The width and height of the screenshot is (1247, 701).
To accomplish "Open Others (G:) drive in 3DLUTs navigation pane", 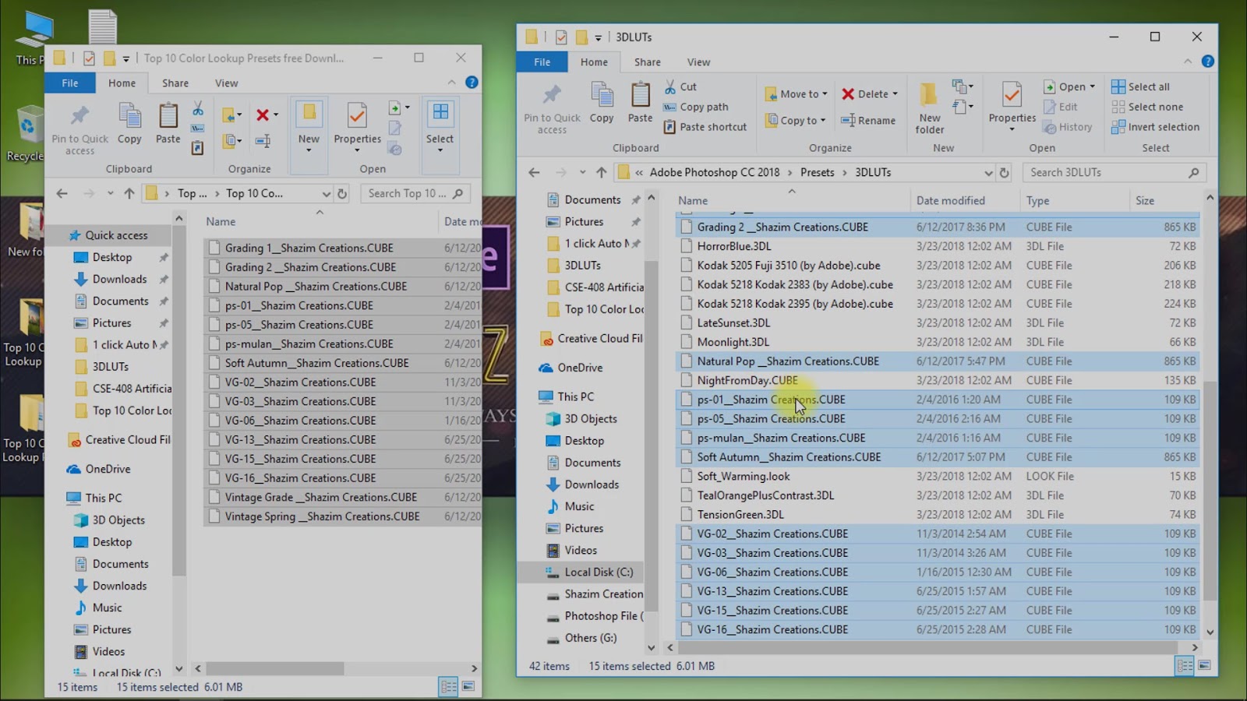I will click(x=591, y=638).
